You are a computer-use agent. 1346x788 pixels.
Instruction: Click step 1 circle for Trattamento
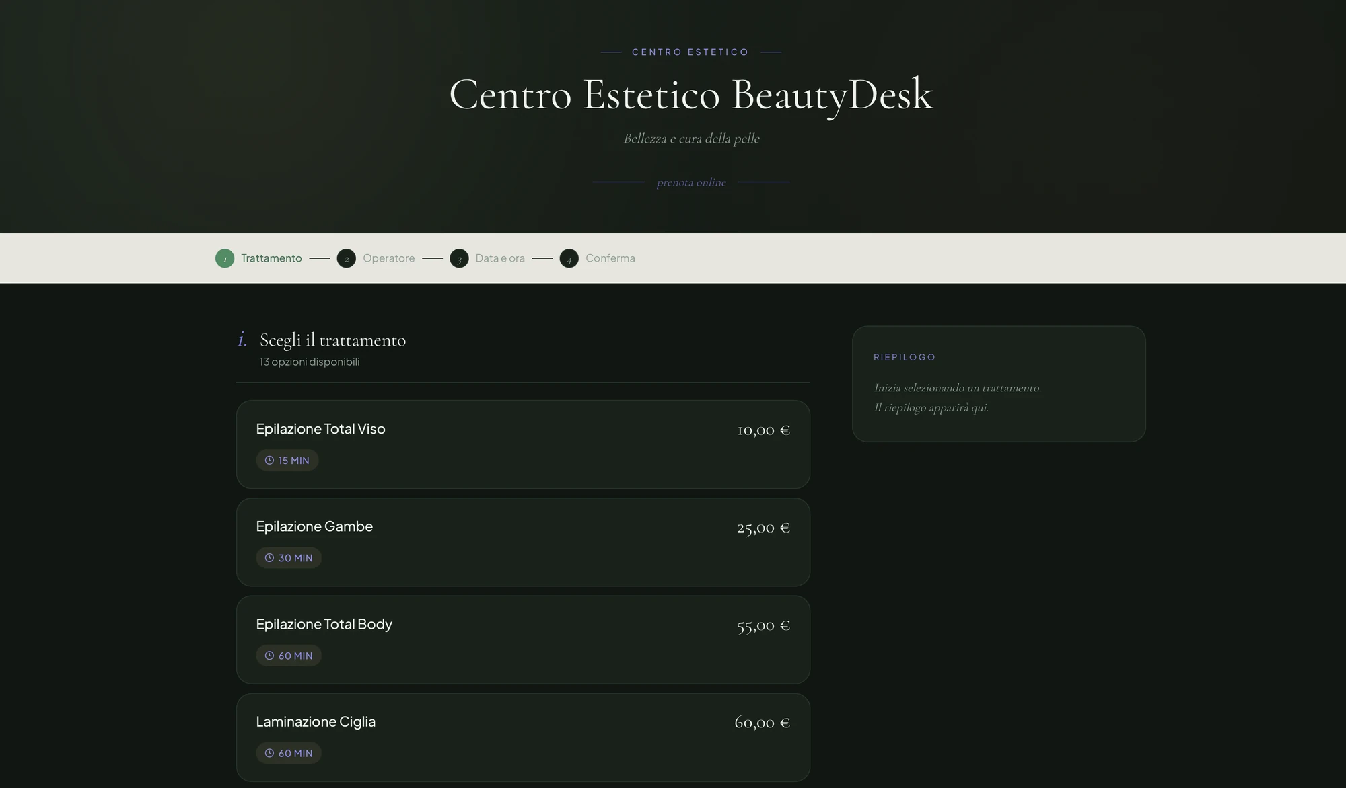click(225, 258)
